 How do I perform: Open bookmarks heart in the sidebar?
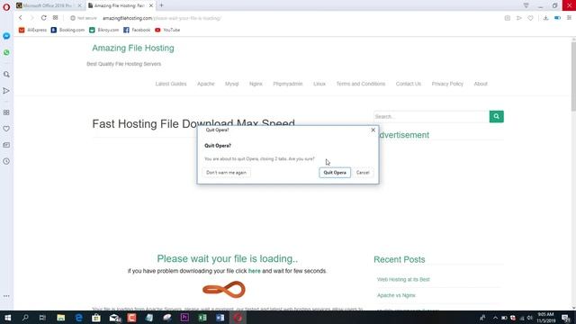6,129
